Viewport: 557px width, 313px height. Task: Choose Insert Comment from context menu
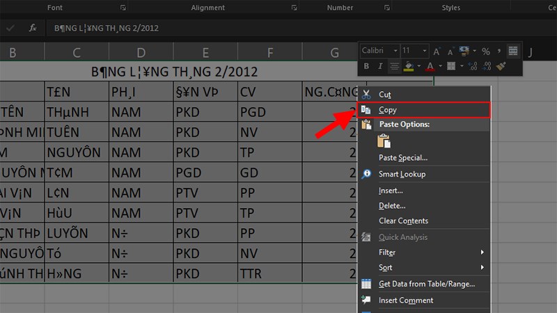(424, 300)
